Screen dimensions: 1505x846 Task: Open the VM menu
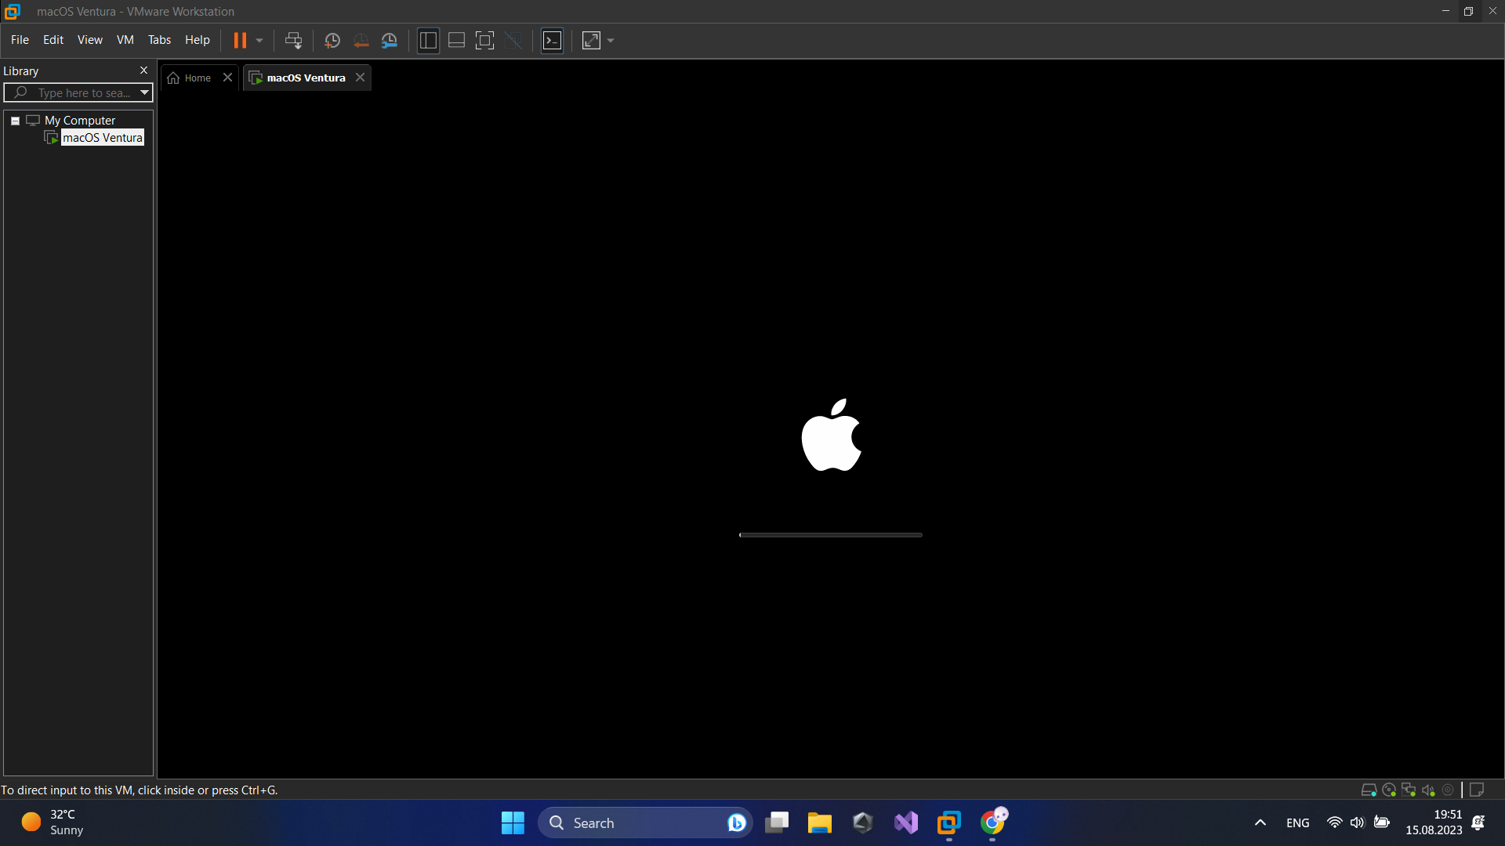125,40
